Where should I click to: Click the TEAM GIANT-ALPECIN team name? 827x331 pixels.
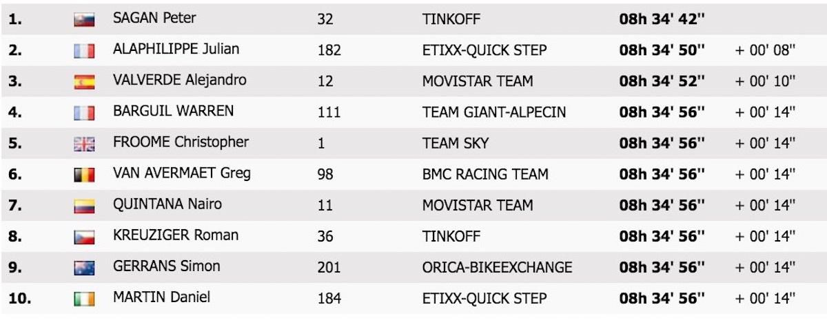tap(494, 112)
